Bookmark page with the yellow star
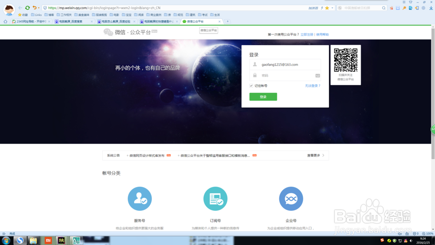435x245 pixels. 327,8
